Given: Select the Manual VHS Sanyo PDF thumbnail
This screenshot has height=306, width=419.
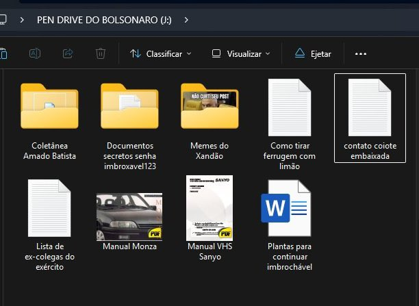Looking at the screenshot, I should pyautogui.click(x=209, y=208).
